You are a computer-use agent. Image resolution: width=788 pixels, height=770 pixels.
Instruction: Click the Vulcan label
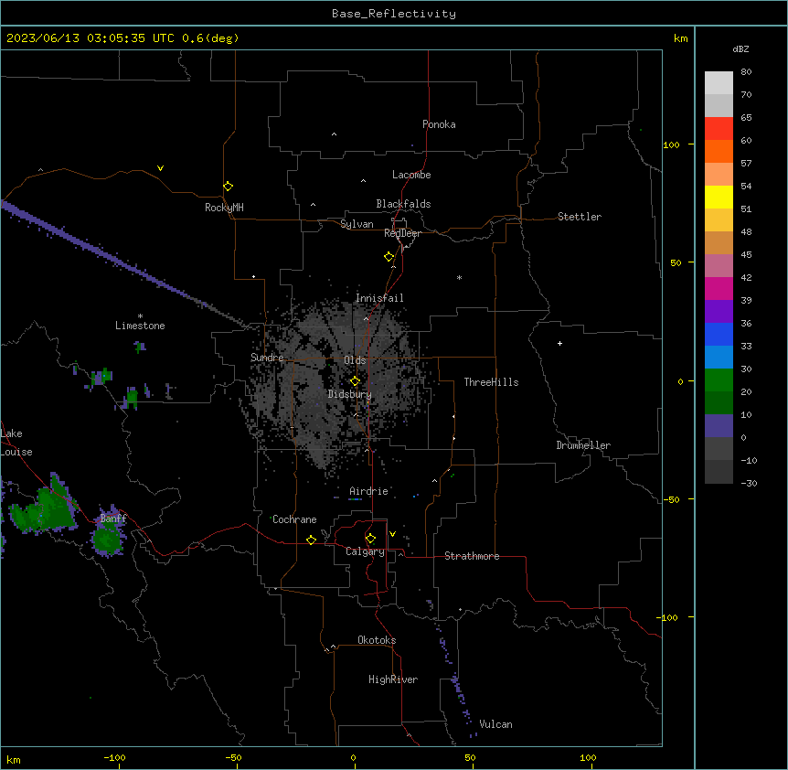[x=496, y=724]
